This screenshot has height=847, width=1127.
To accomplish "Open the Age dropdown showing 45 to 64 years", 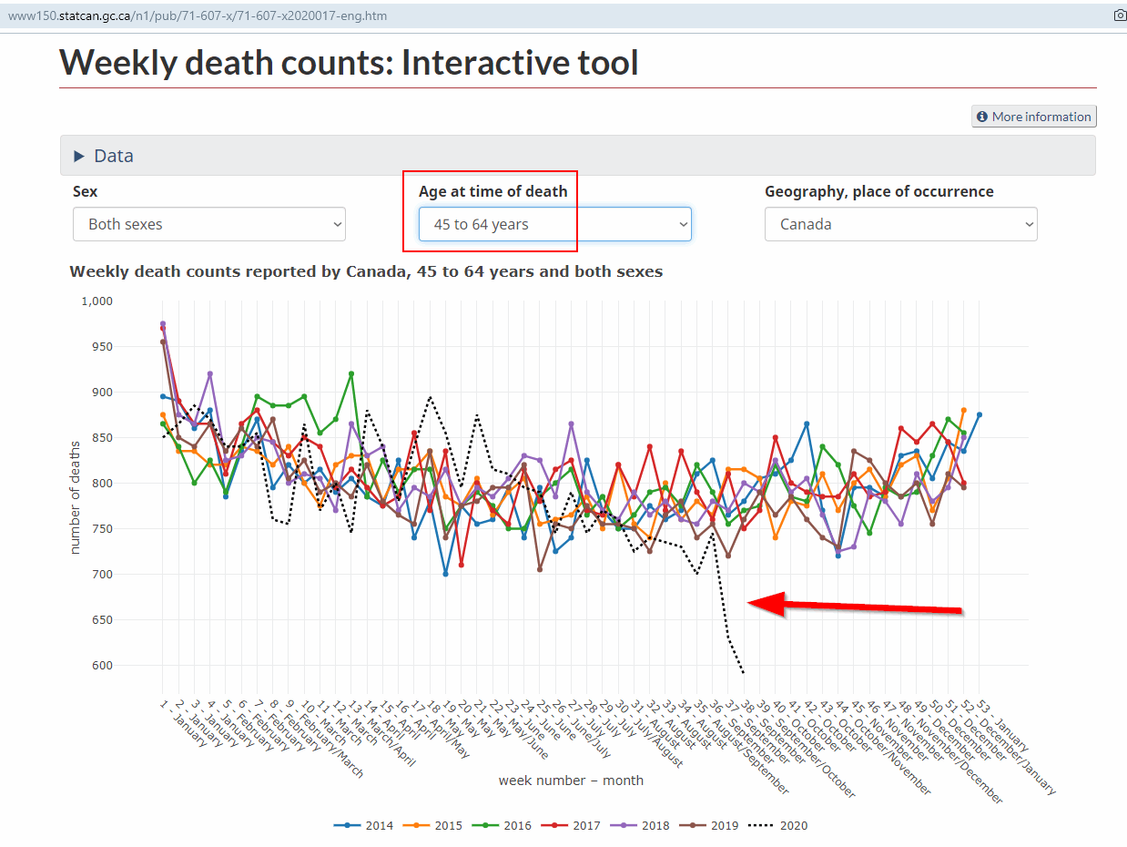I will point(555,224).
